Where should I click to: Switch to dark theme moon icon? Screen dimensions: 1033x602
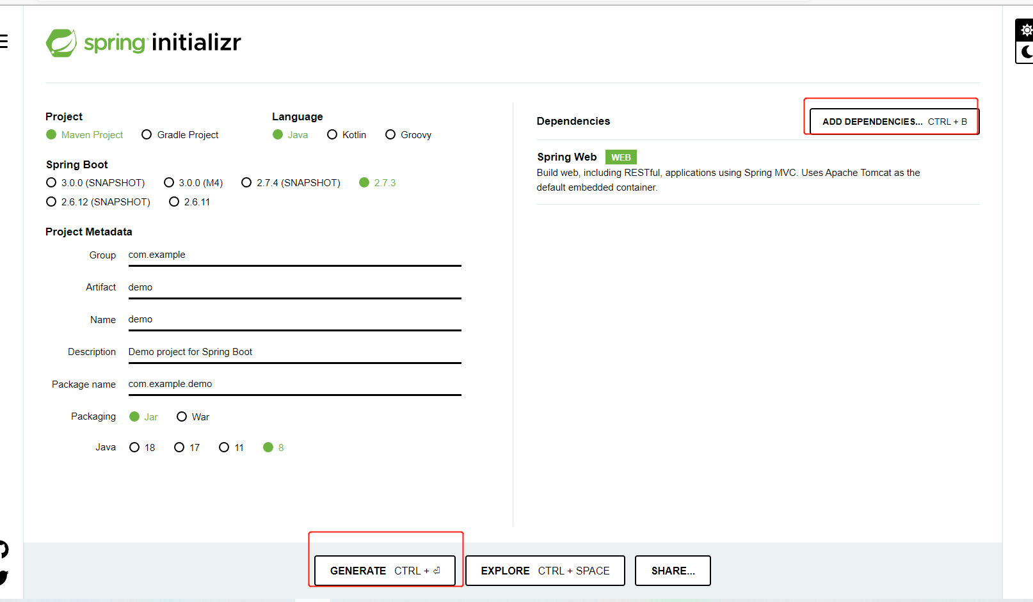(x=1026, y=52)
